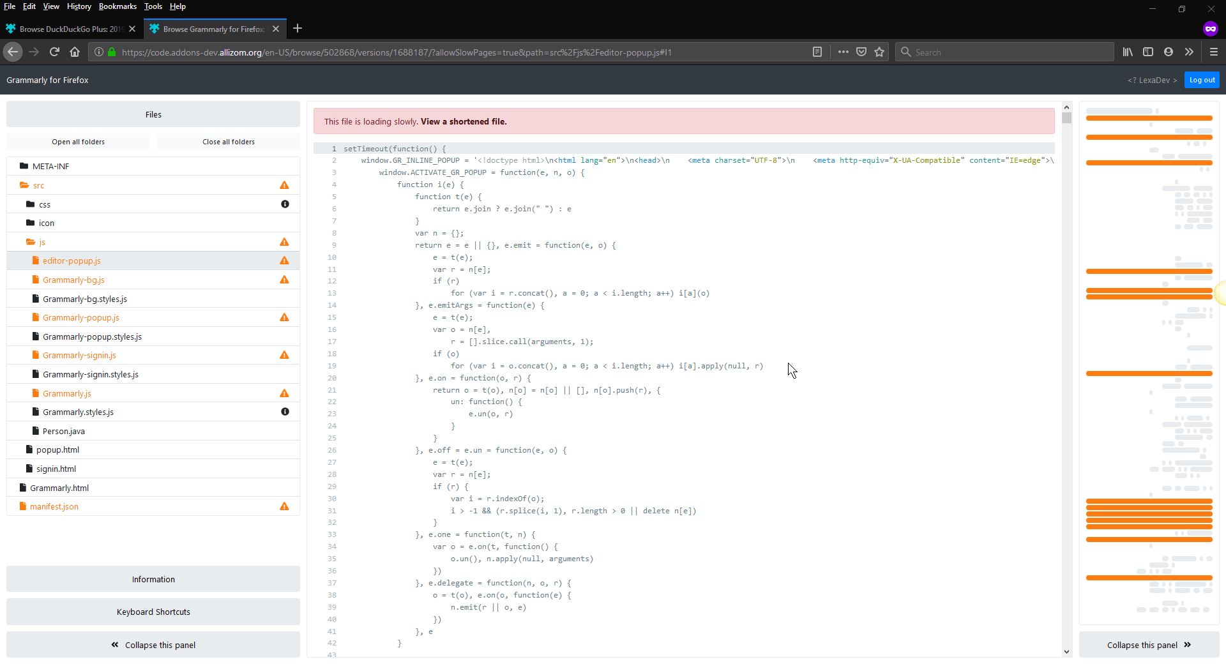Reload the current page
The height and width of the screenshot is (664, 1226).
pos(54,52)
